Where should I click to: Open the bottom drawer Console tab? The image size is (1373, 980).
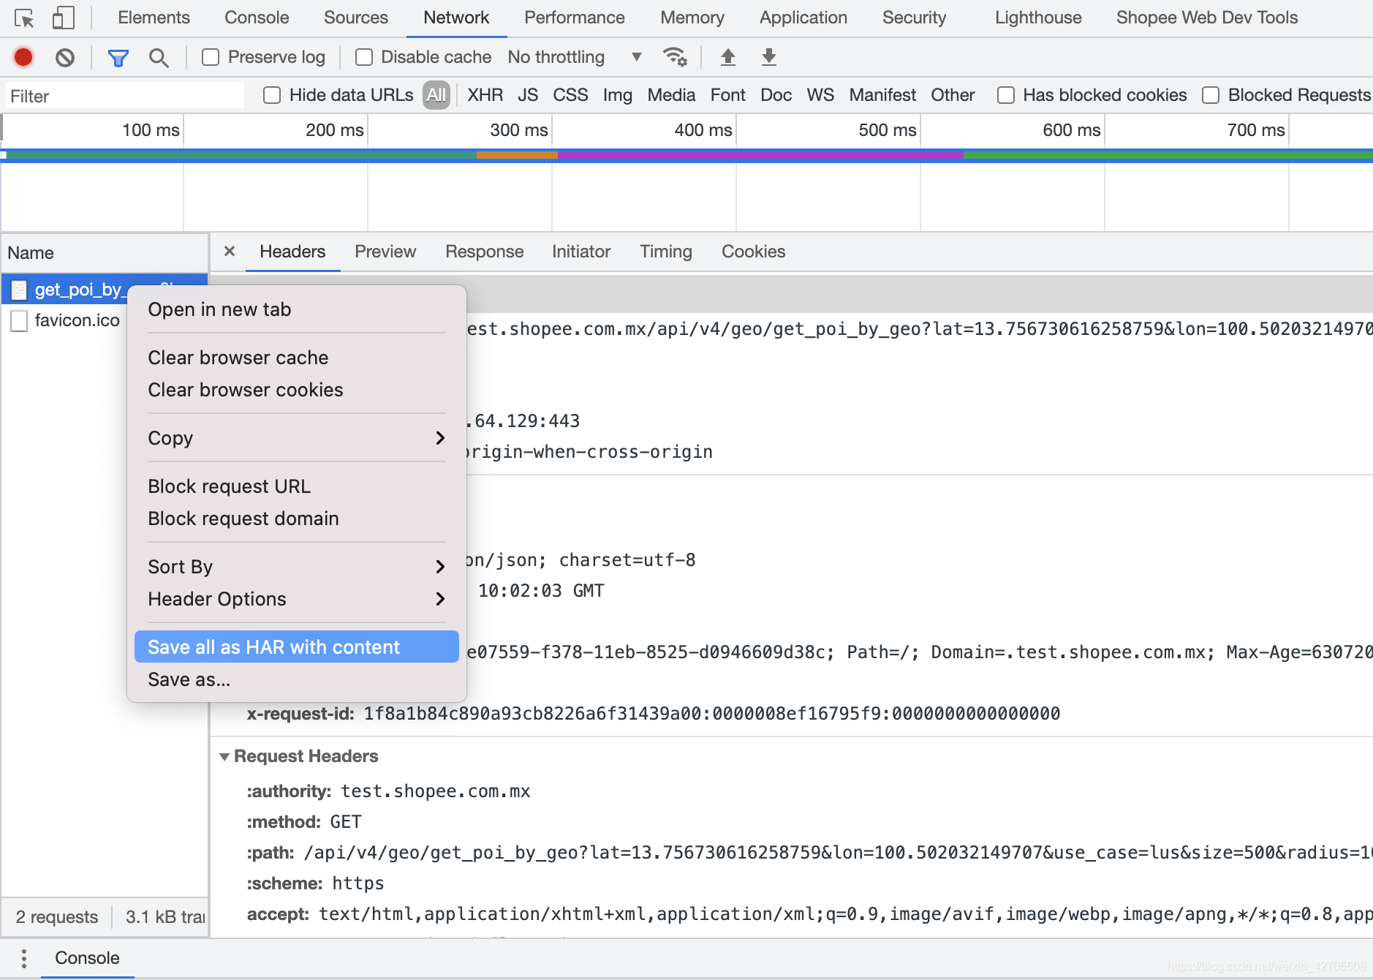87,958
